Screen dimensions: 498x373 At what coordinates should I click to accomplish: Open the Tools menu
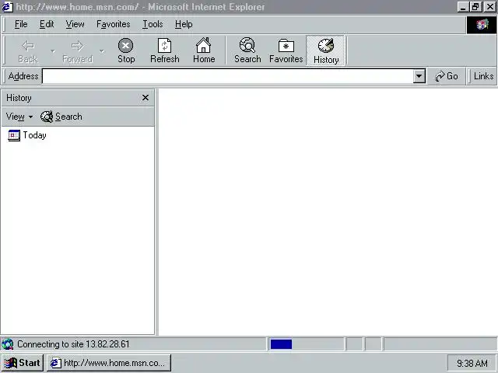153,24
